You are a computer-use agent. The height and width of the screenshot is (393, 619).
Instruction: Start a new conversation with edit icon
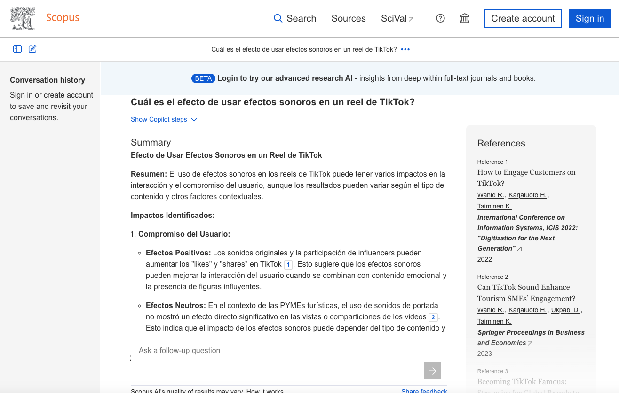pos(32,49)
